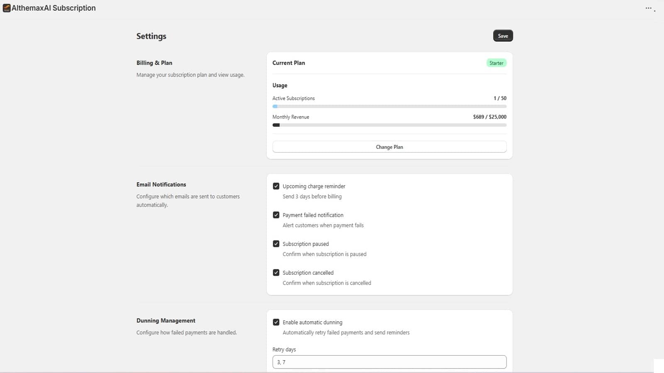This screenshot has width=664, height=373.
Task: Select the AlthemaxAI Subscription title text
Action: [54, 8]
